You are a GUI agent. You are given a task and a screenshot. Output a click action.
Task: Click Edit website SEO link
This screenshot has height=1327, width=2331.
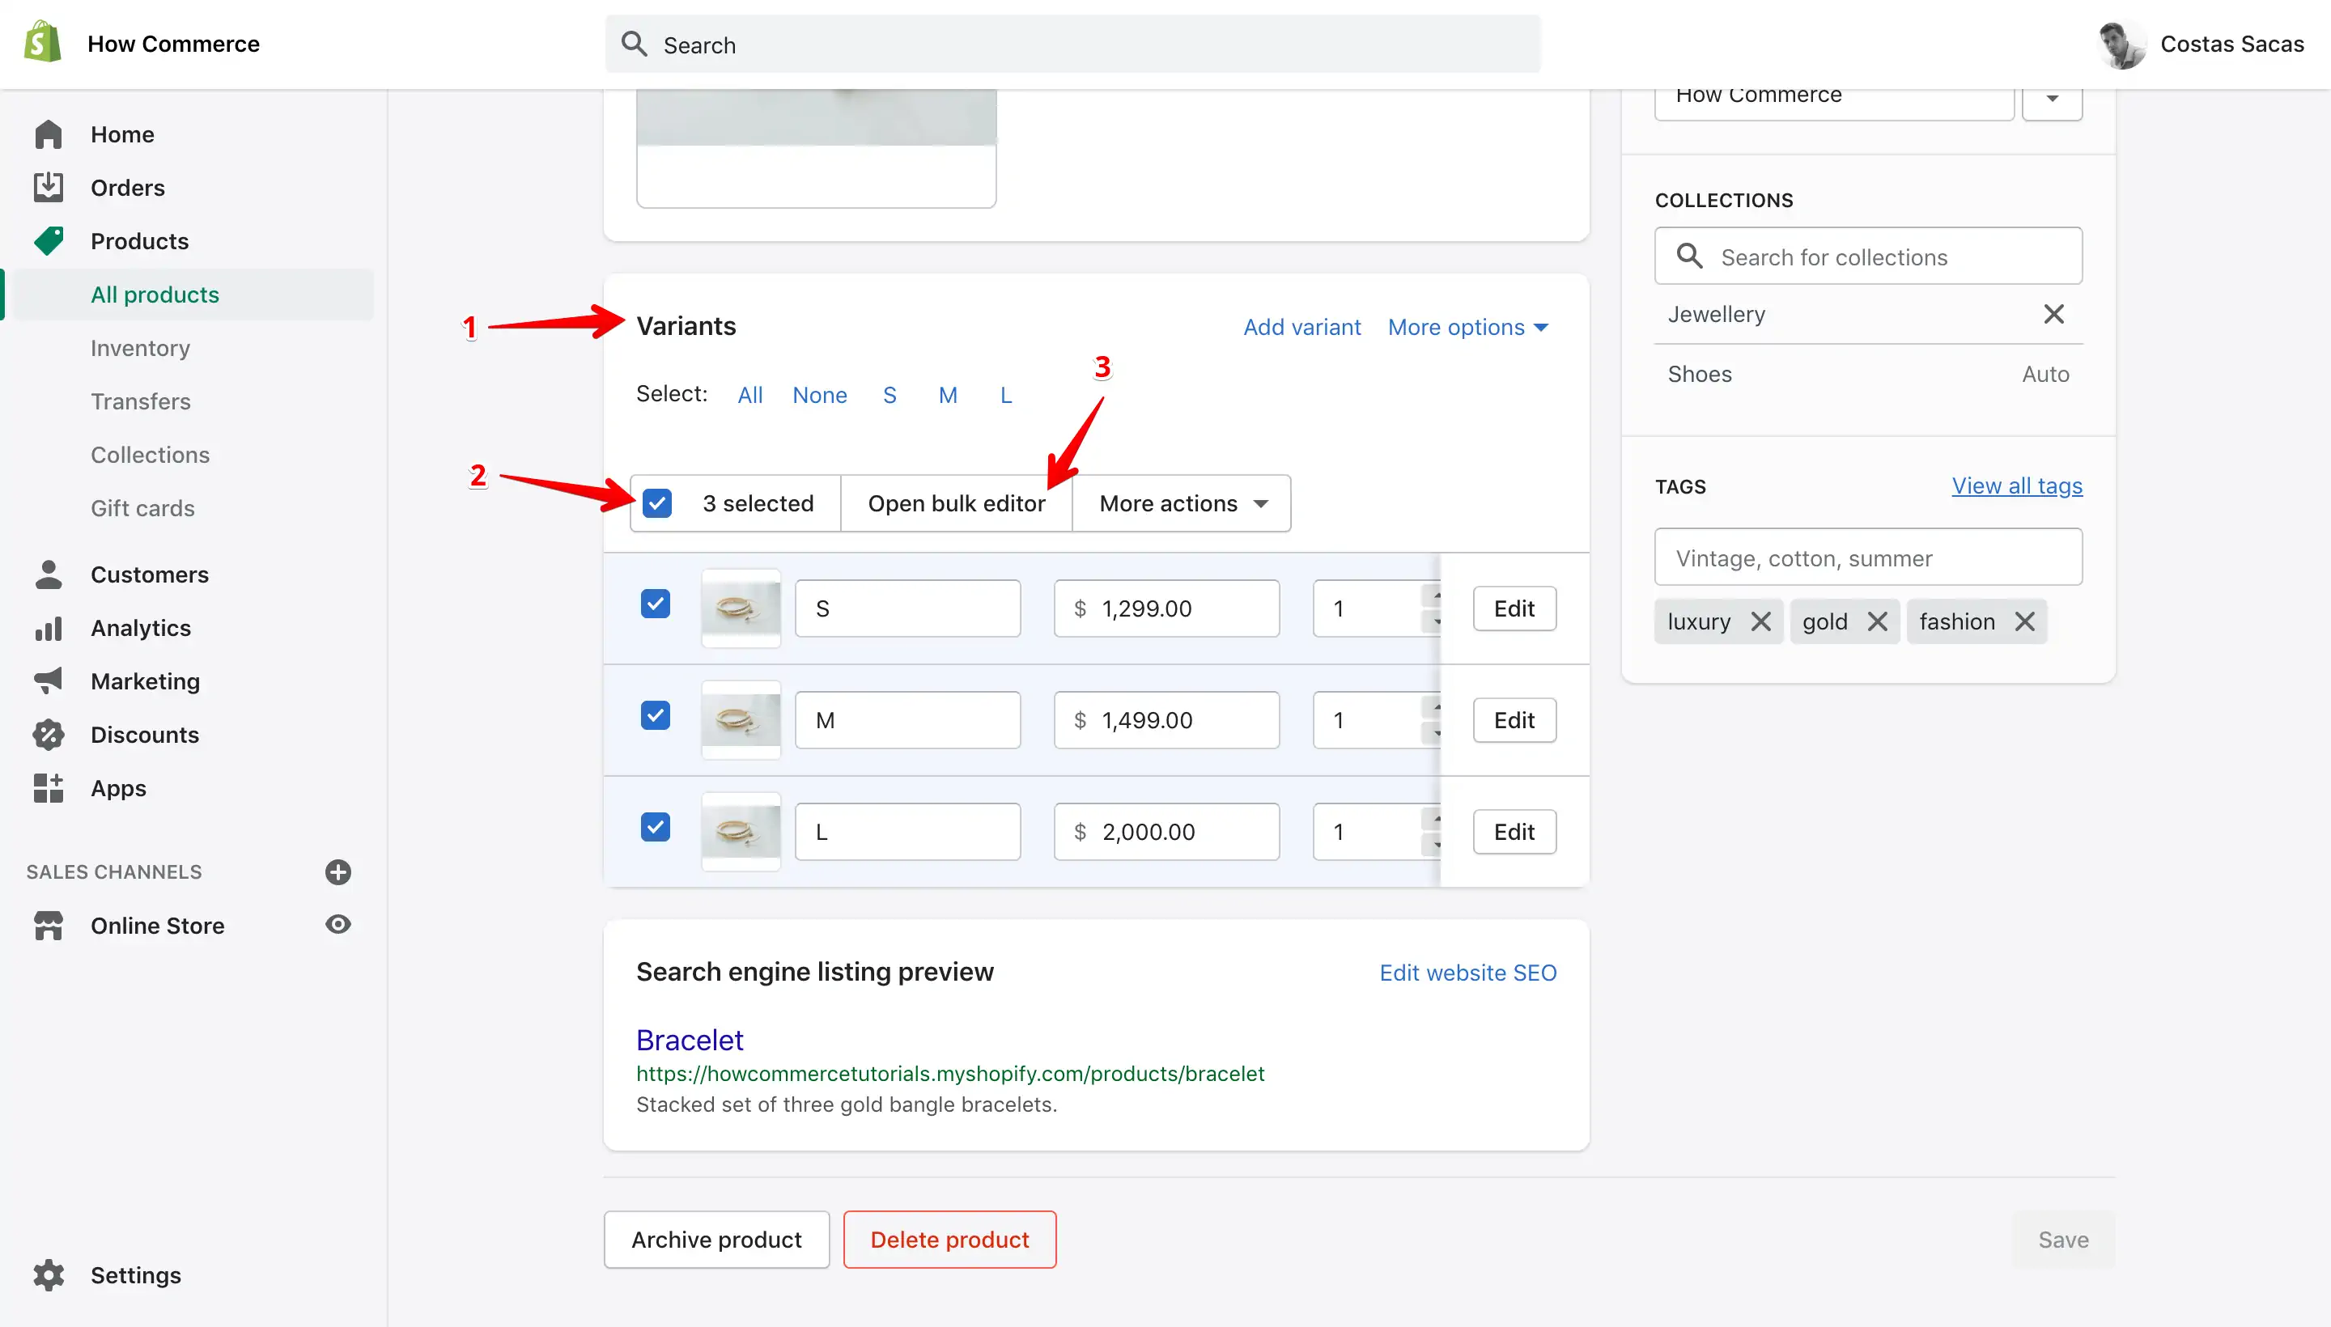coord(1467,973)
